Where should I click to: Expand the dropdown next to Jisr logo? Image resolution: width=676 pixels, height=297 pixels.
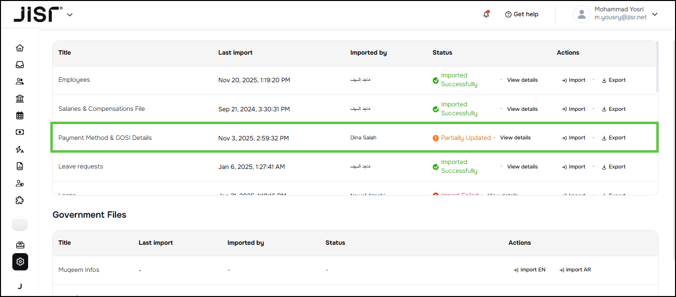tap(70, 15)
